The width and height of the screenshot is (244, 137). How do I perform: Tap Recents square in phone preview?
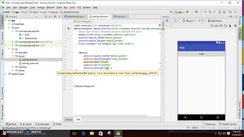click(218, 118)
